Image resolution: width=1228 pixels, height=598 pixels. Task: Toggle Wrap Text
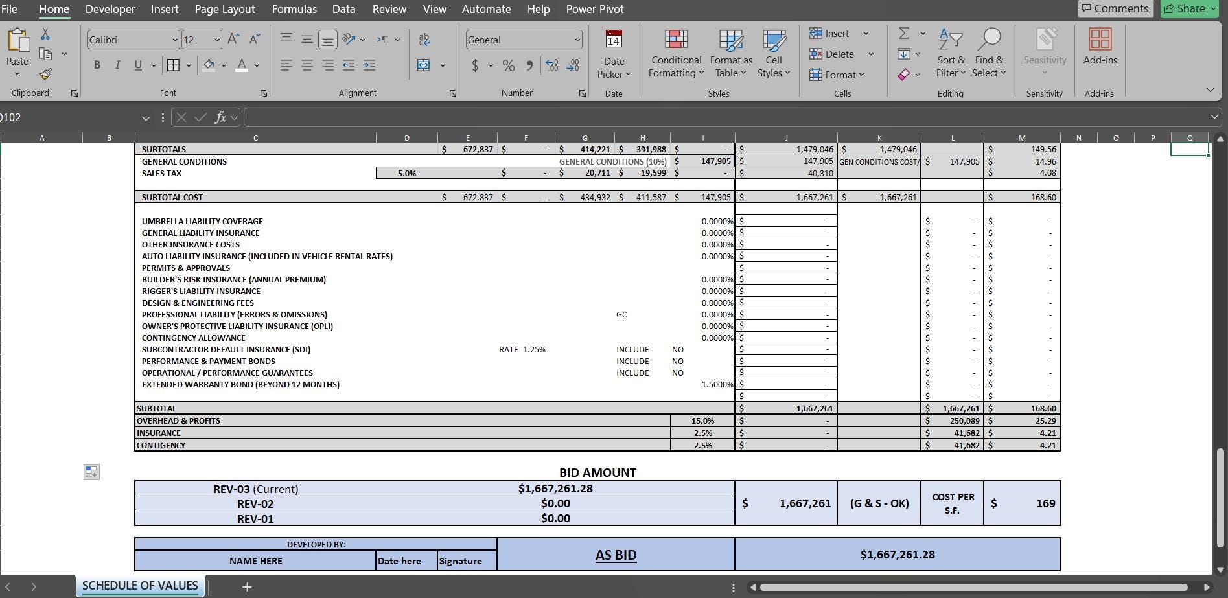click(x=424, y=40)
